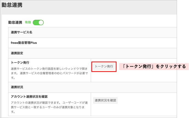
Task: Click the account description starting アカウントの連携状況が確認できます
Action: coord(49,107)
